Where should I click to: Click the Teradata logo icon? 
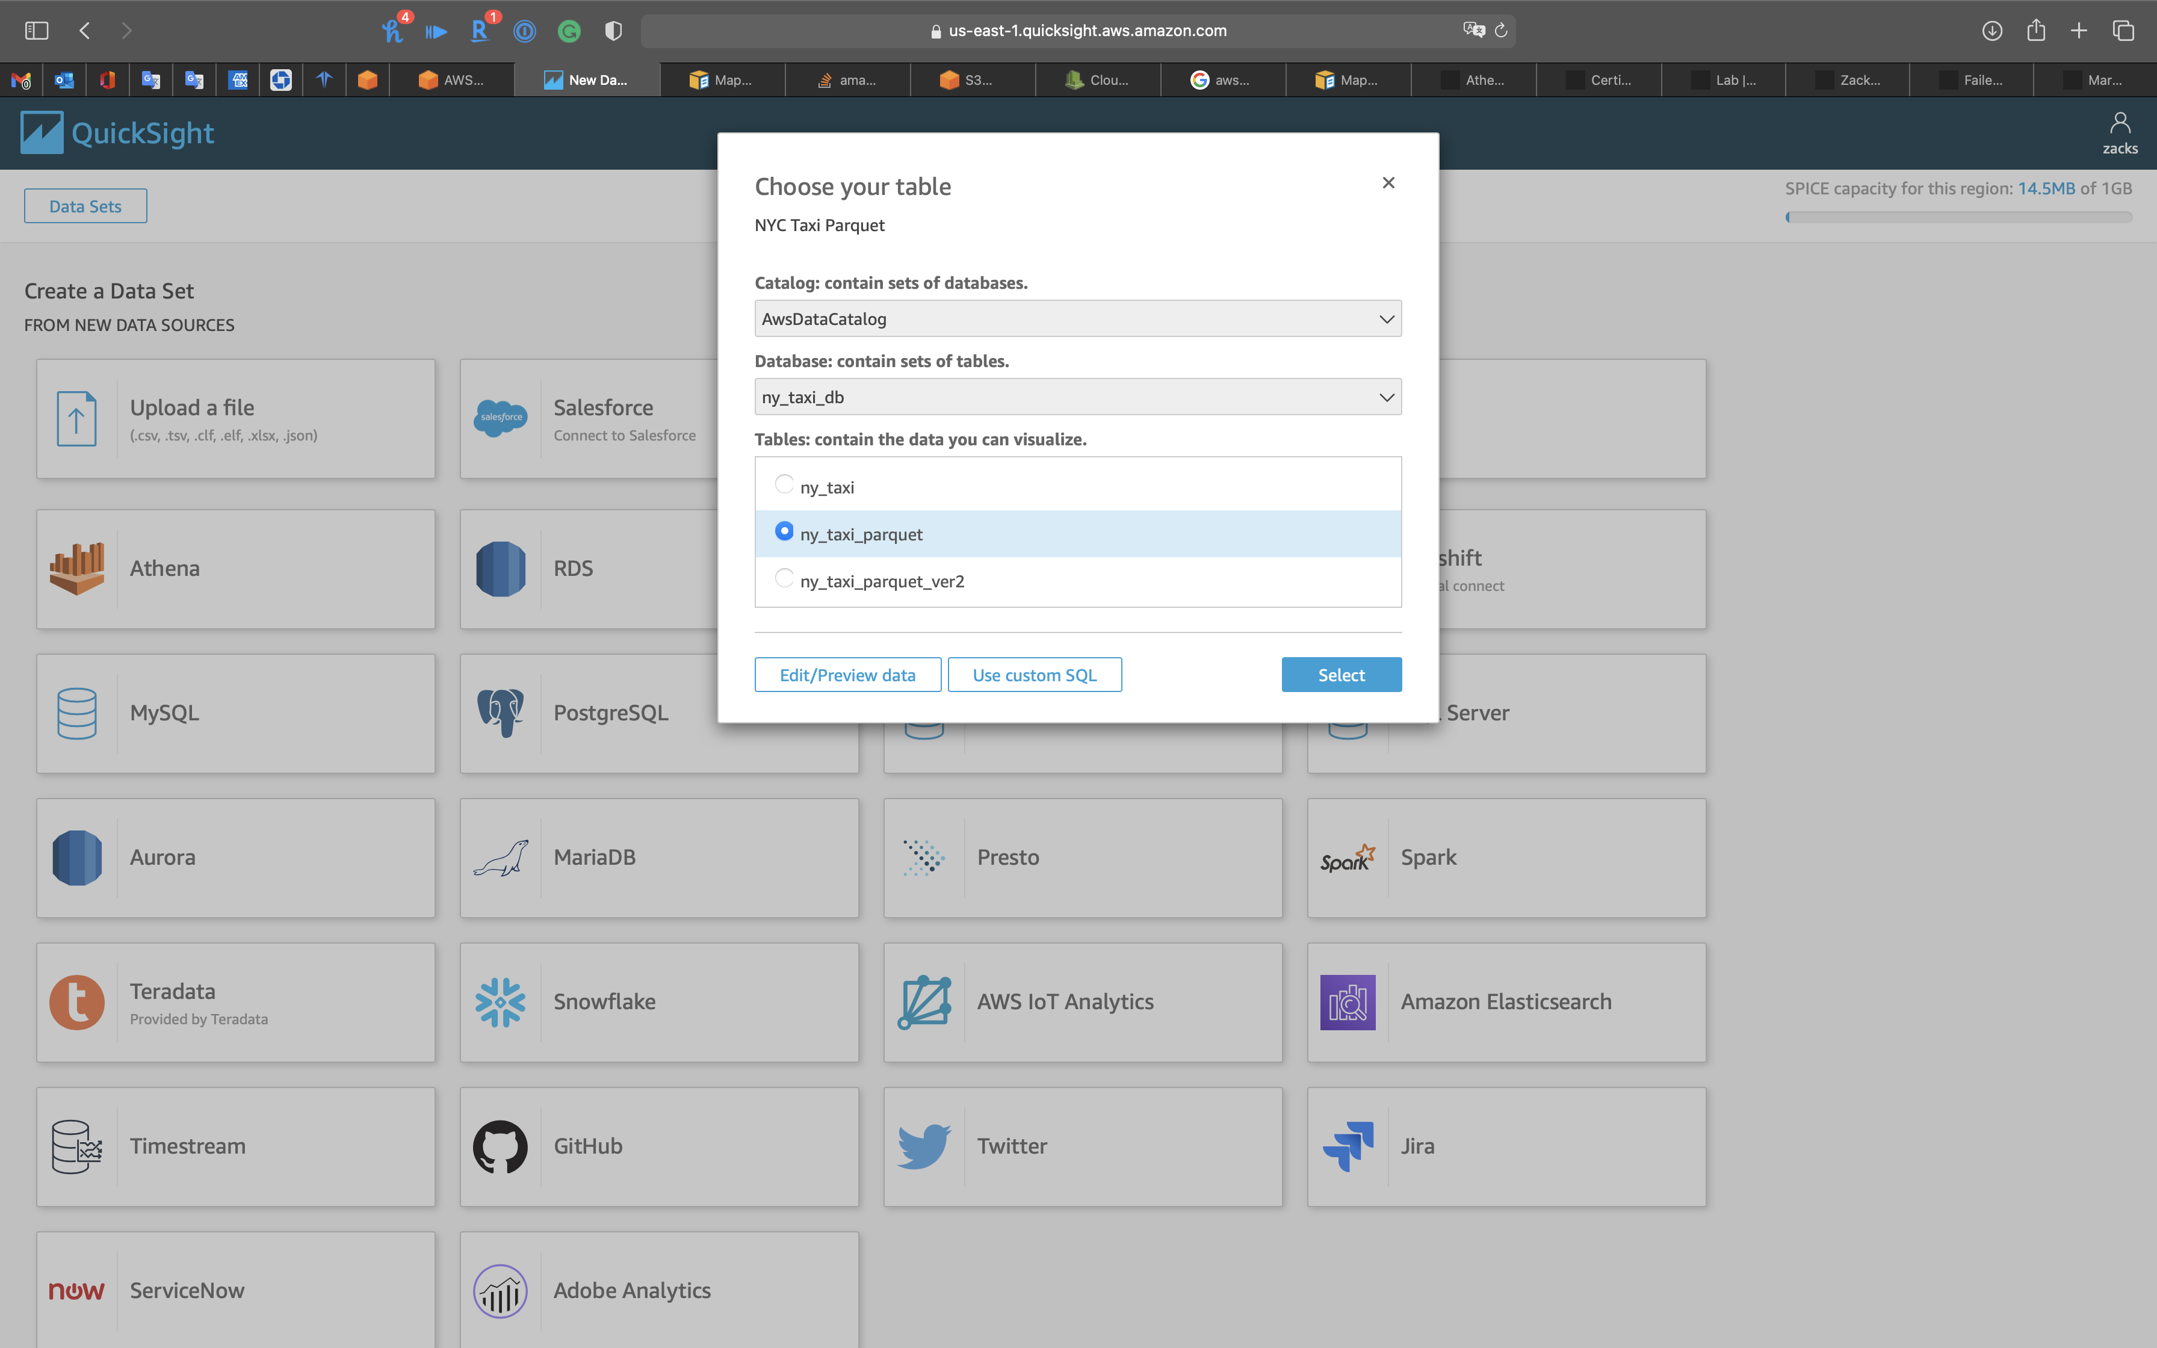76,1002
